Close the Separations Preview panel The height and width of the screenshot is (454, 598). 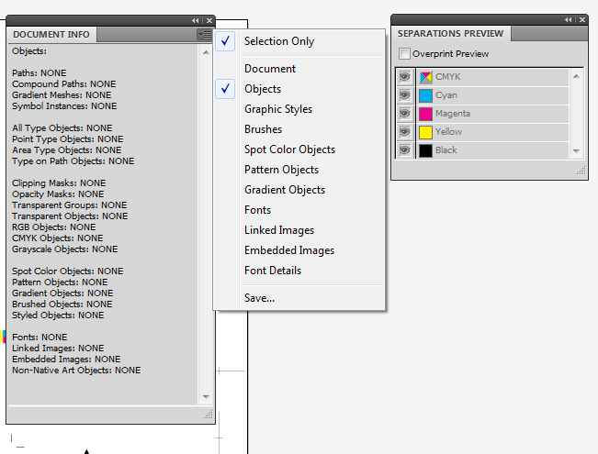pos(582,19)
